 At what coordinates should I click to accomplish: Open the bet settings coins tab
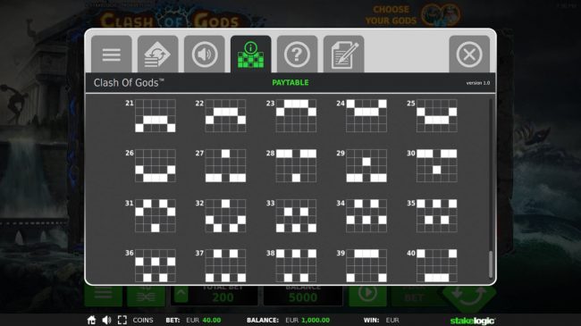pos(158,54)
